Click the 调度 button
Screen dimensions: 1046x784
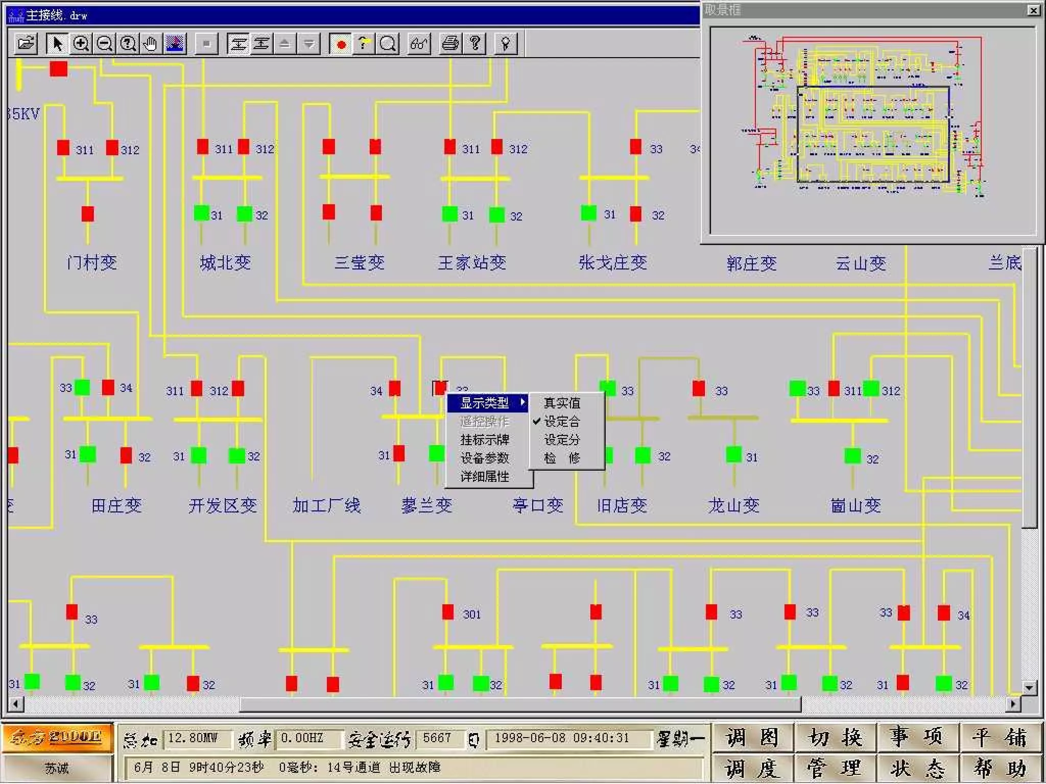point(753,768)
